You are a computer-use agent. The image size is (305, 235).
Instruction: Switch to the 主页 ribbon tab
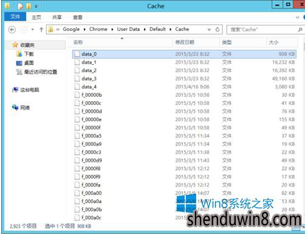[36, 18]
